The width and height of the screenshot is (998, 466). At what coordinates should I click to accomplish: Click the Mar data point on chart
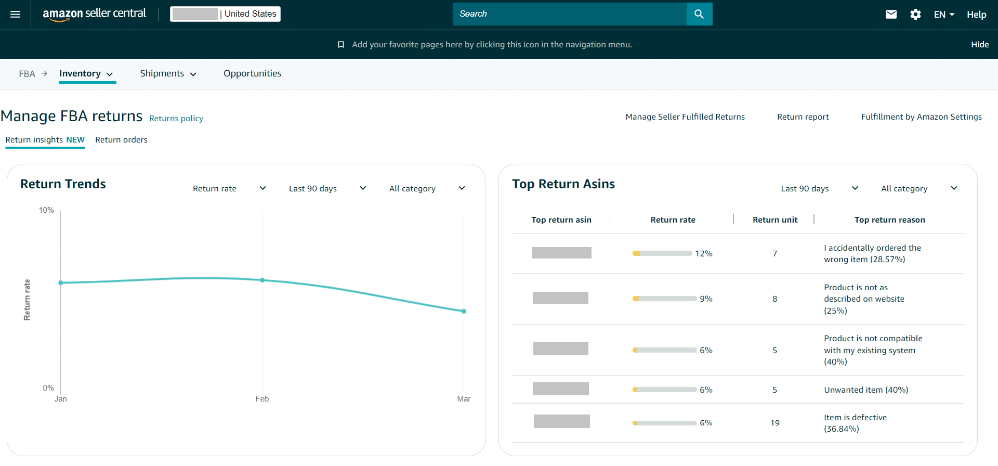tap(464, 311)
